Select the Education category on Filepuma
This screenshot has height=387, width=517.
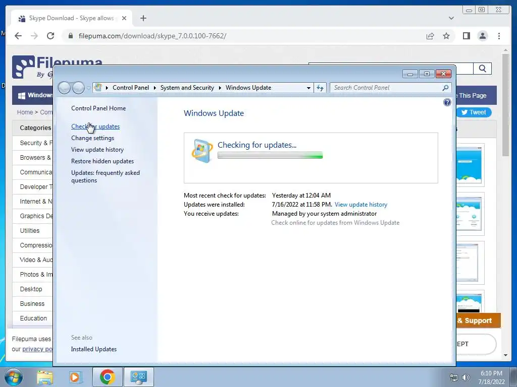[x=33, y=318]
